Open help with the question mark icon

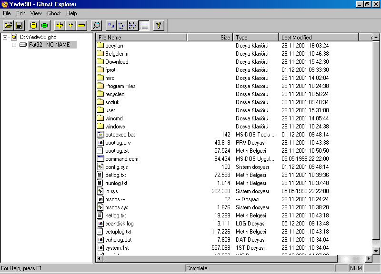click(x=159, y=26)
